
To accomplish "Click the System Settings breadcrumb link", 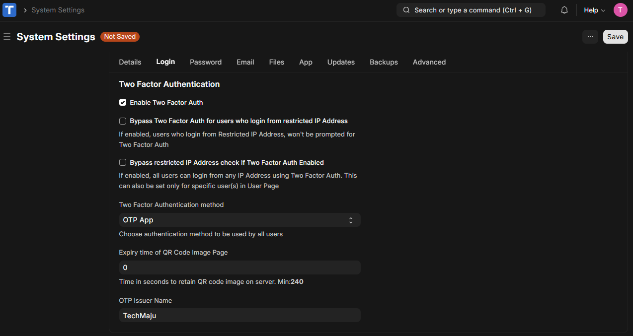I will [x=58, y=9].
